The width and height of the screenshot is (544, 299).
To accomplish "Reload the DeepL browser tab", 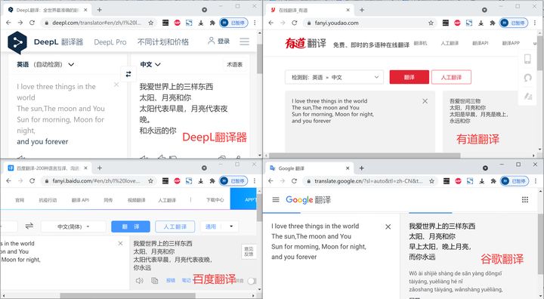I will click(x=32, y=23).
